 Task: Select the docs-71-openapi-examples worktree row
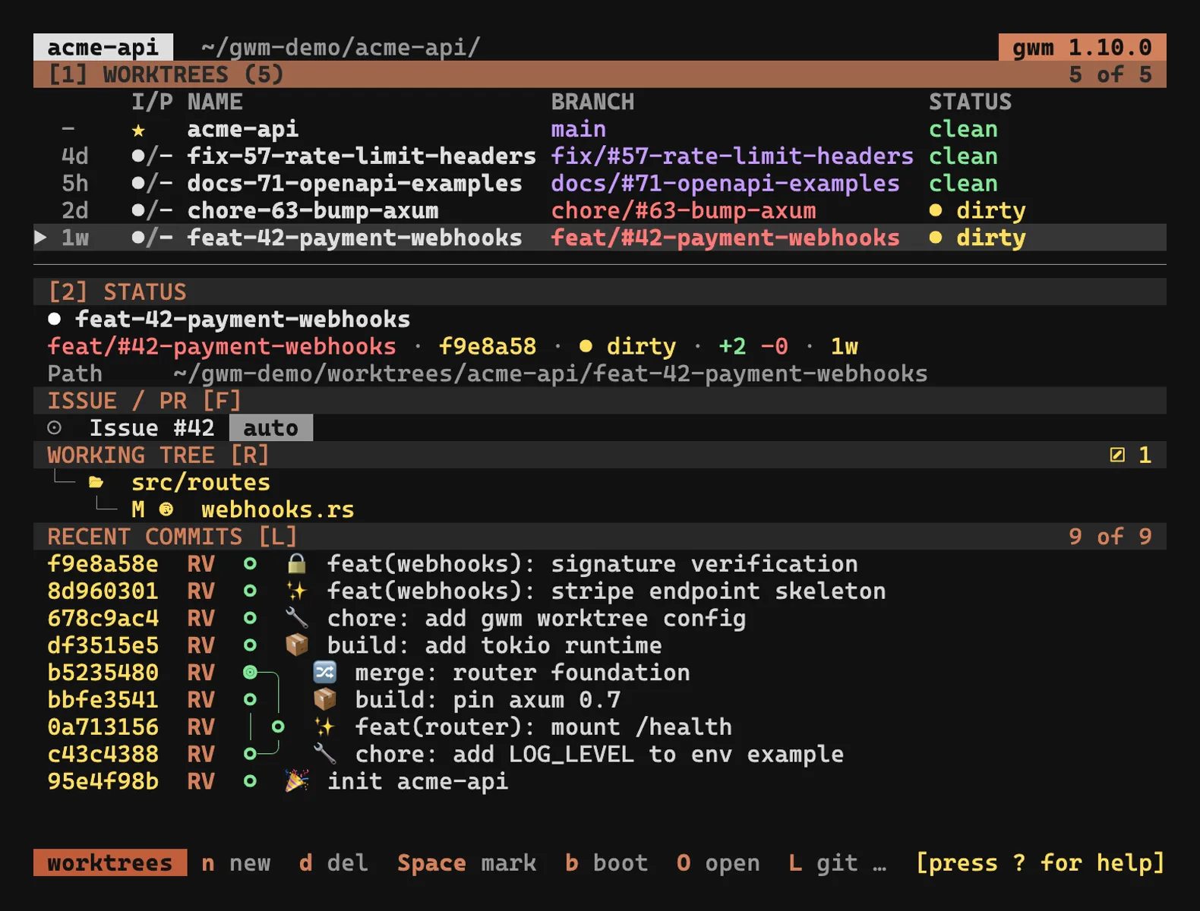click(x=600, y=183)
